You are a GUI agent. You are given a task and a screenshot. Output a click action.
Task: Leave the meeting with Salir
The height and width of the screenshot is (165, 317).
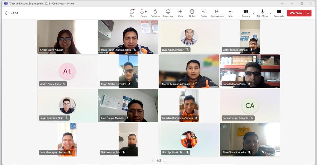[x=296, y=13]
